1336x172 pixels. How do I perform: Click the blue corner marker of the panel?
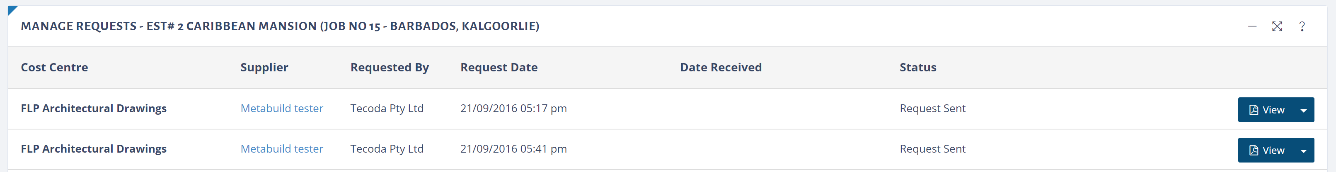(x=12, y=9)
